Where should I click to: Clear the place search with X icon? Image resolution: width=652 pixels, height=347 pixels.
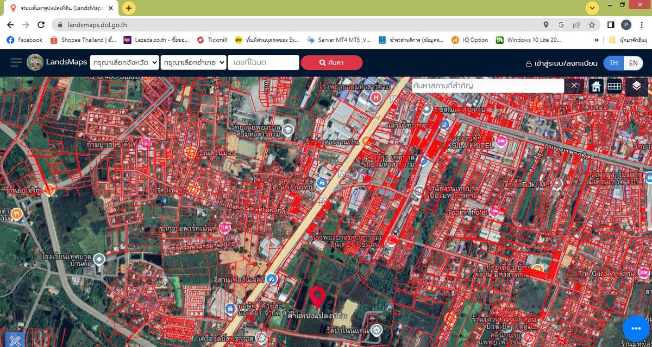click(574, 86)
